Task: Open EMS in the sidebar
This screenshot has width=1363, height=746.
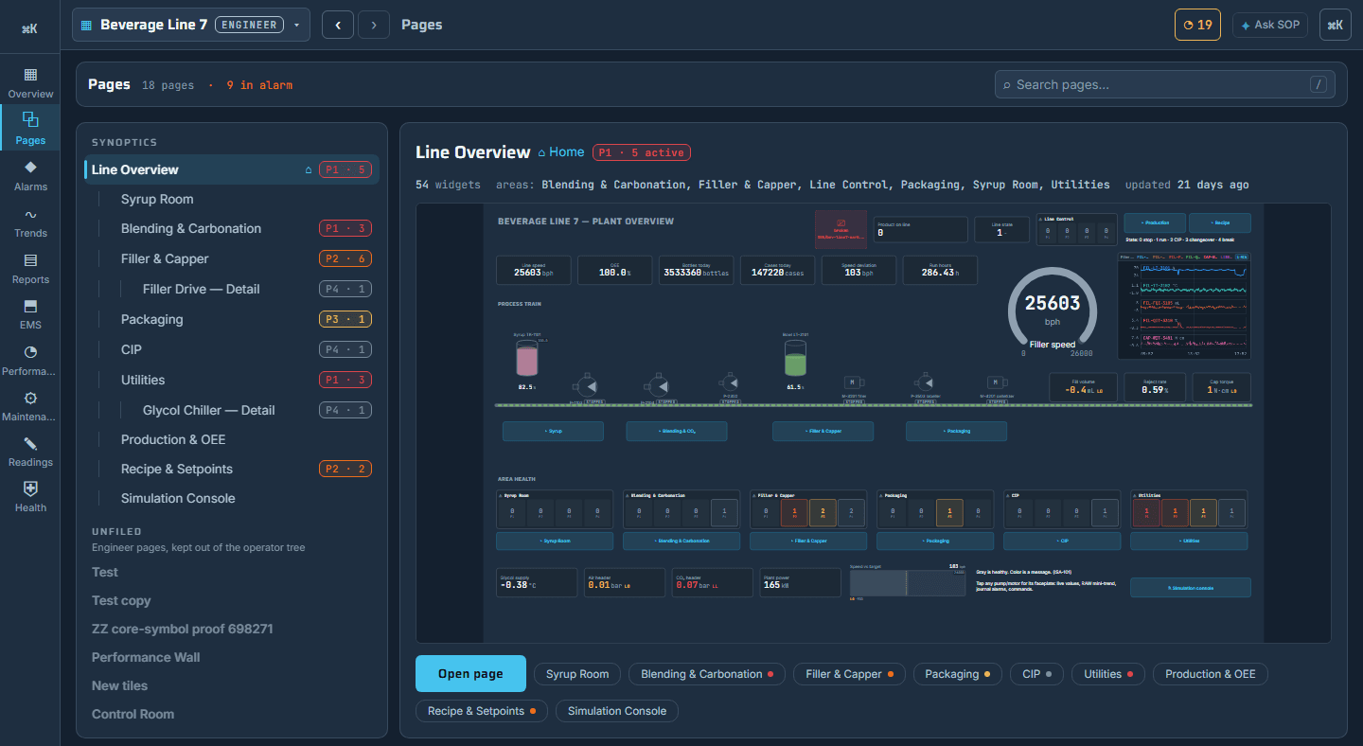Action: (x=30, y=314)
